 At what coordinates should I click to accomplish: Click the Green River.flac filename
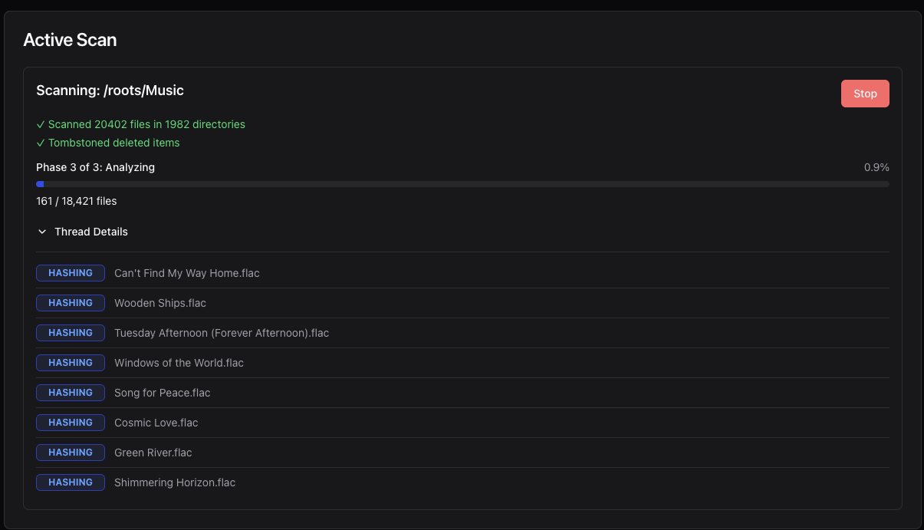coord(153,453)
